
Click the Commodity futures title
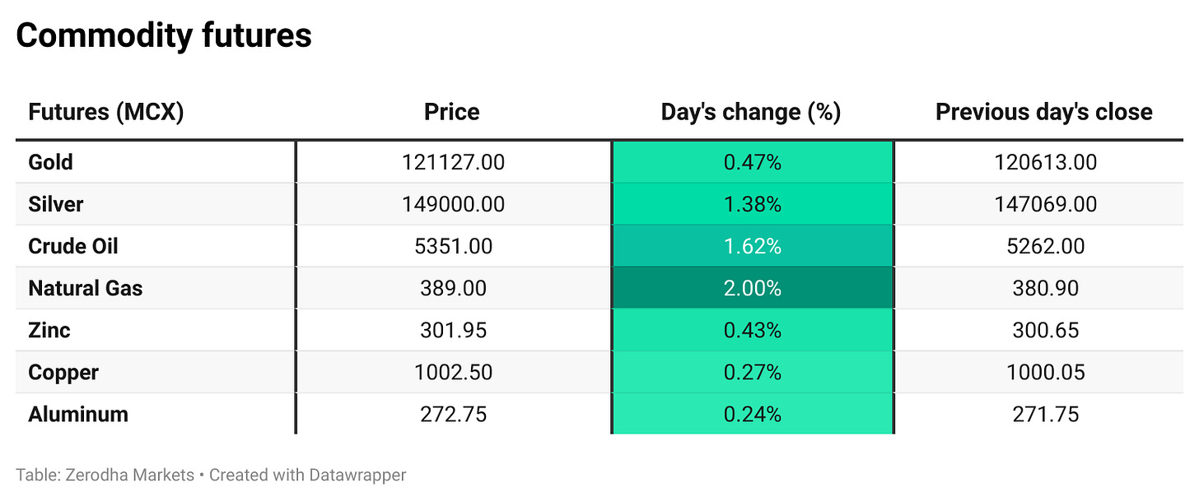click(x=164, y=35)
